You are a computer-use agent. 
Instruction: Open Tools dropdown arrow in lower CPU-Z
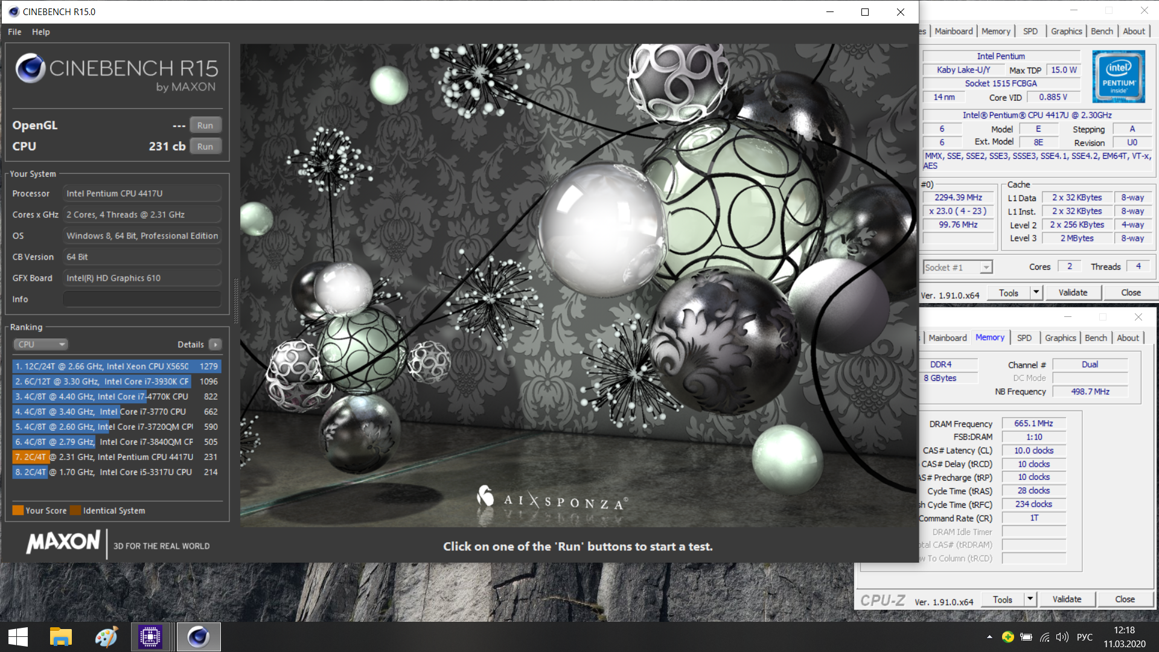[x=1030, y=599]
